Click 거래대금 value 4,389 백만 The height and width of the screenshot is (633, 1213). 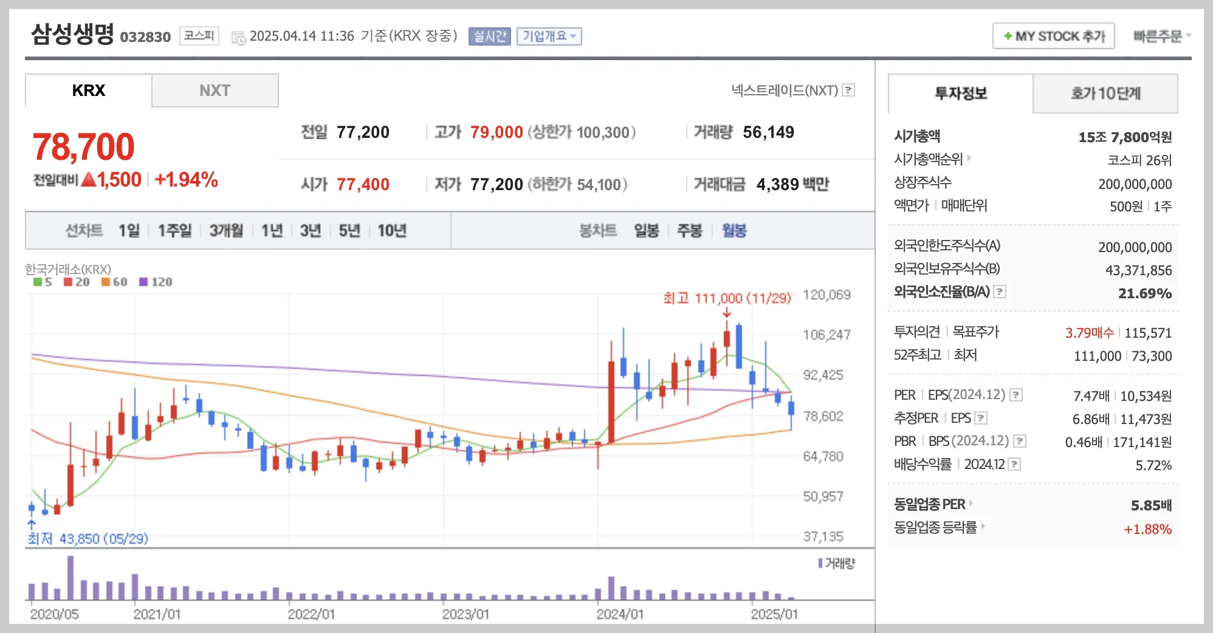point(792,185)
